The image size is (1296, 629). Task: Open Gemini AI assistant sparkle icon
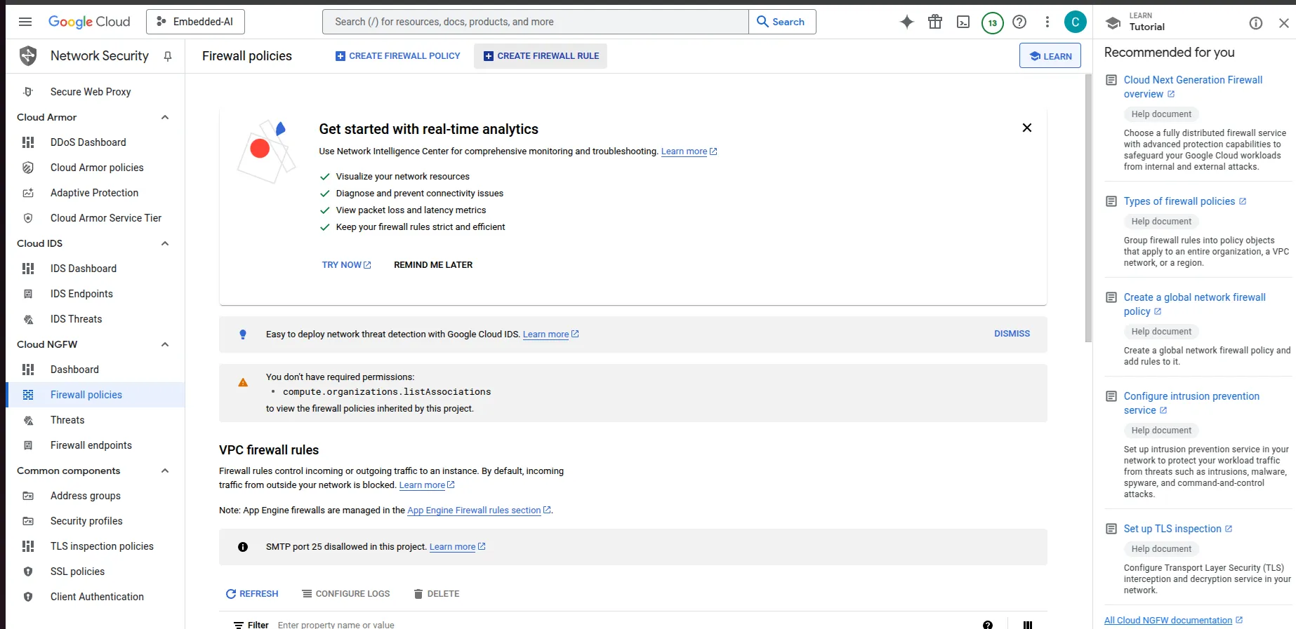click(x=907, y=22)
